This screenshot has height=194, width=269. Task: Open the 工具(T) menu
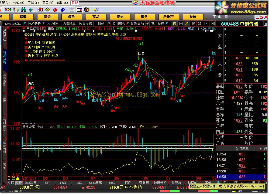33,3
